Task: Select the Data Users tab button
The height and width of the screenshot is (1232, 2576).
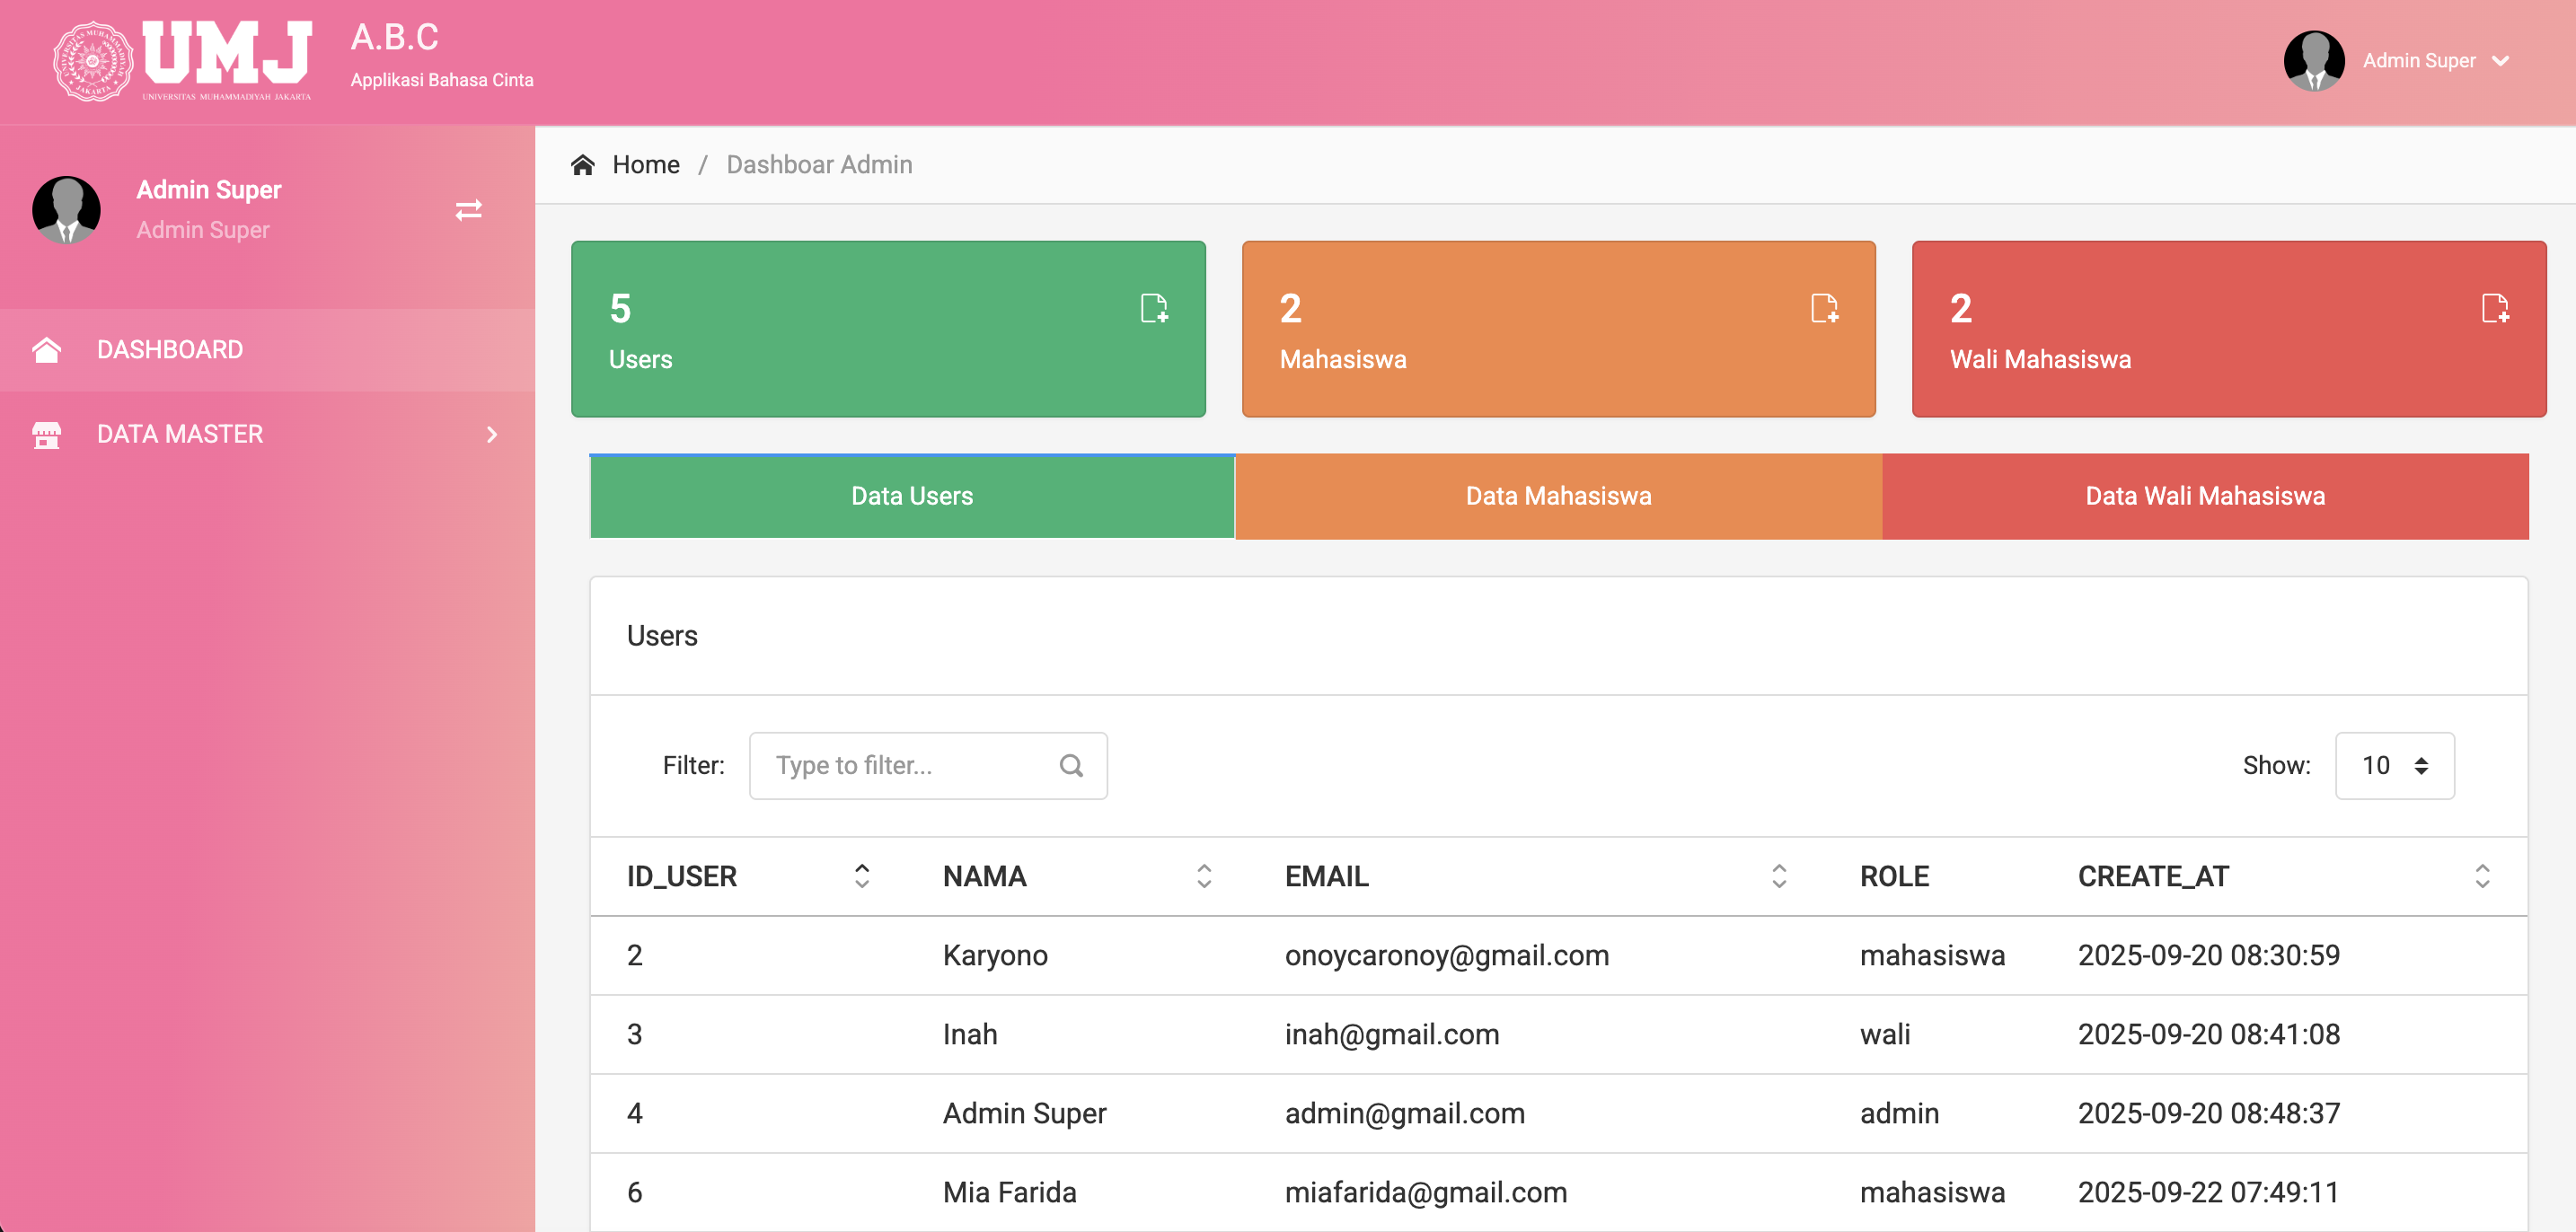Action: tap(911, 495)
